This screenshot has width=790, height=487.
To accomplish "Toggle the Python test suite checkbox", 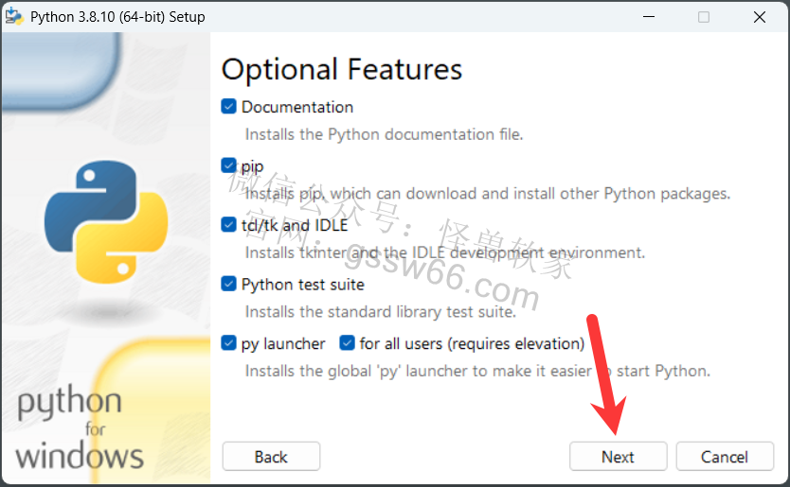I will pyautogui.click(x=228, y=285).
